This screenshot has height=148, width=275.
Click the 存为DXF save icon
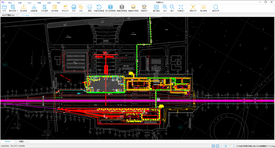pyautogui.click(x=65, y=7)
